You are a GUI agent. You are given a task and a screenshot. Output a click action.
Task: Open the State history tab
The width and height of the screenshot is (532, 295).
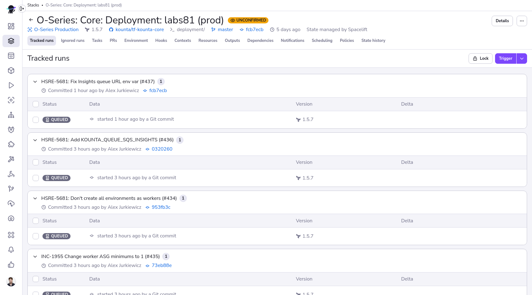[373, 41]
